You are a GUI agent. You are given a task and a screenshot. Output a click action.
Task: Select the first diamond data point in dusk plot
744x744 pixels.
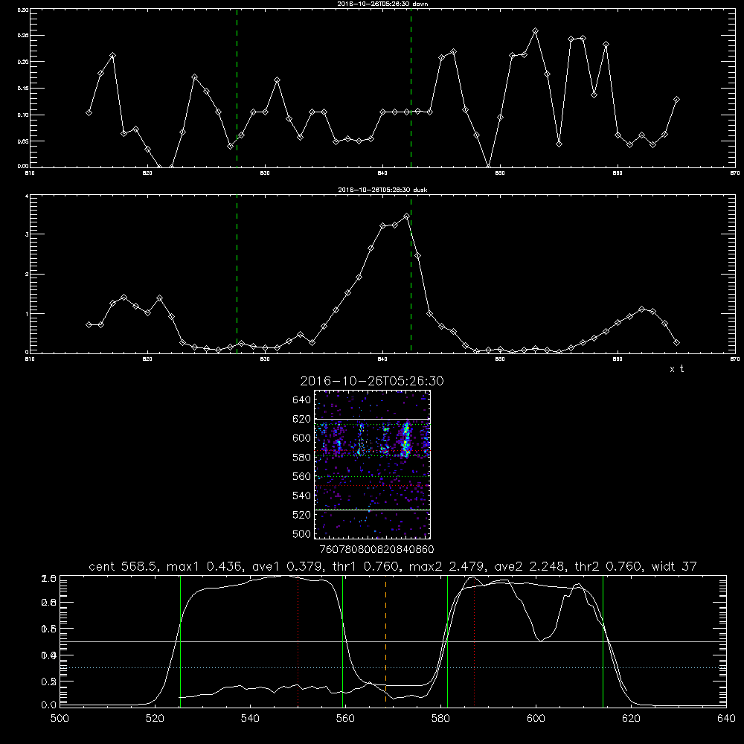click(x=89, y=324)
